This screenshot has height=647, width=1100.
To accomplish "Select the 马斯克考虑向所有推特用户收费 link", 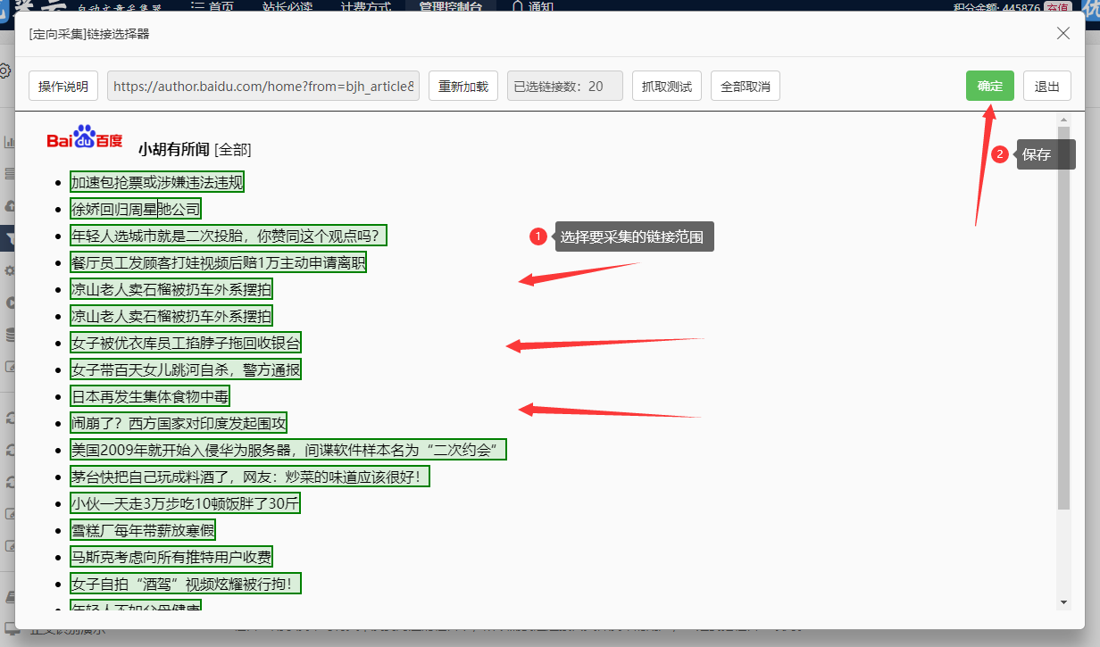I will (171, 557).
